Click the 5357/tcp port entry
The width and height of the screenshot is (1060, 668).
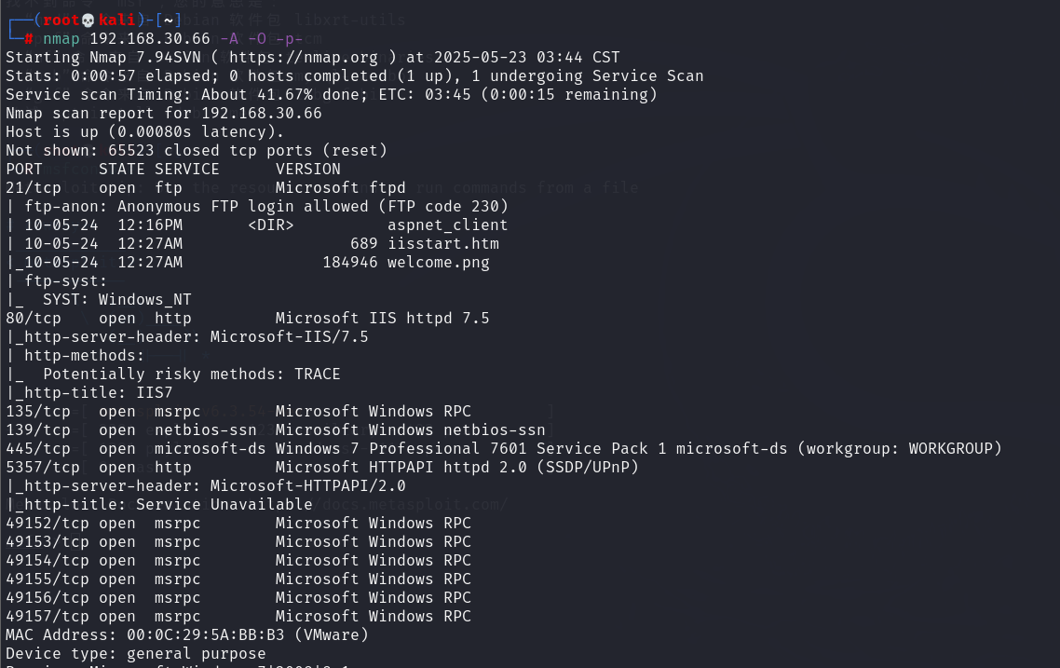[43, 467]
